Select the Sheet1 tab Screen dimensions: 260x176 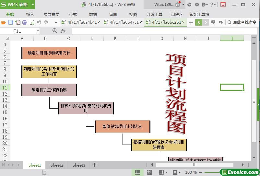point(35,165)
